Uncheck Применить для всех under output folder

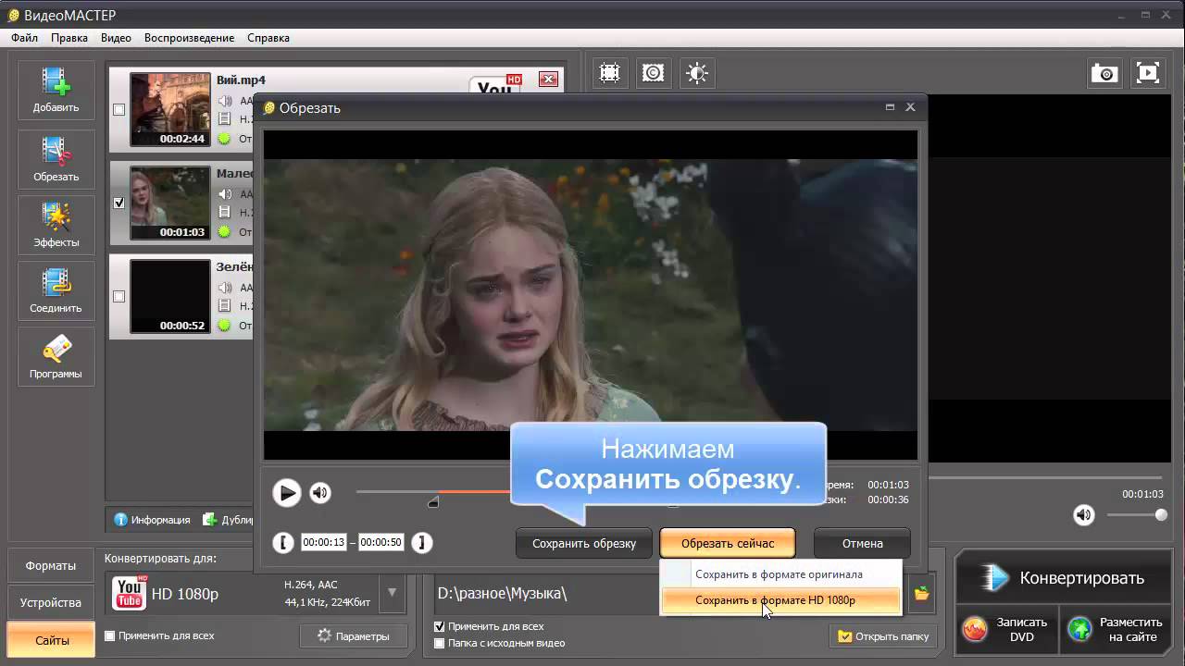pos(440,626)
